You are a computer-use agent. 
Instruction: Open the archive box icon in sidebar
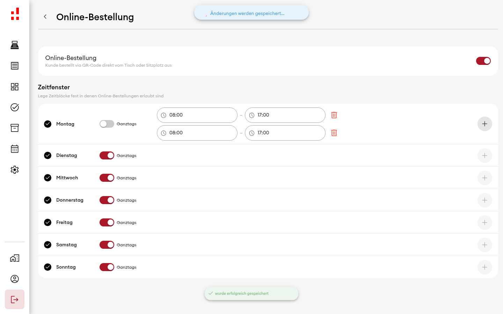15,128
